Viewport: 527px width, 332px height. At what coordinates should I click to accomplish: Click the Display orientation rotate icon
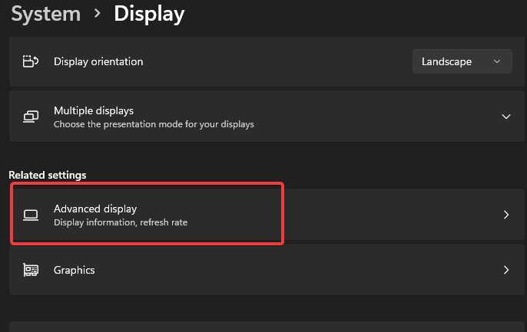(x=31, y=61)
